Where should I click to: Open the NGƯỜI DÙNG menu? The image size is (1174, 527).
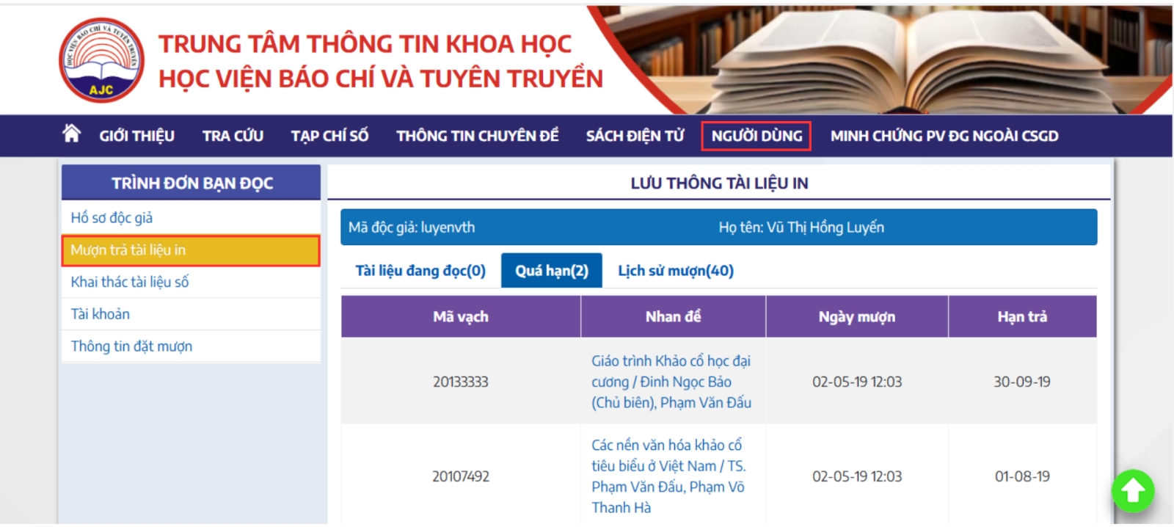756,136
